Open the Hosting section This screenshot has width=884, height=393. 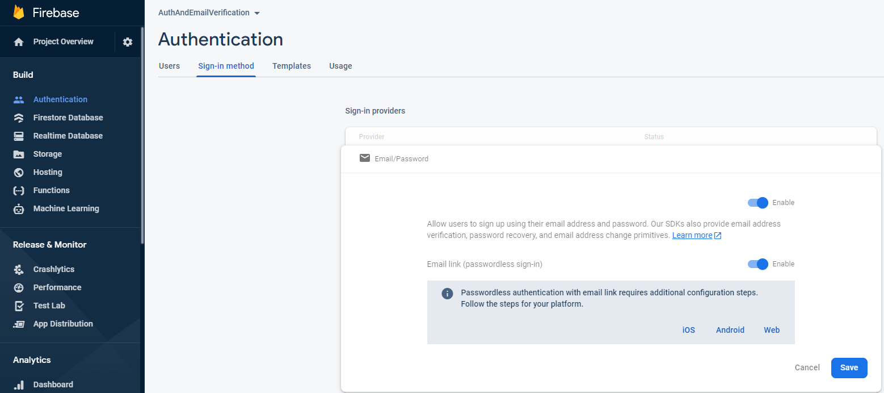47,172
